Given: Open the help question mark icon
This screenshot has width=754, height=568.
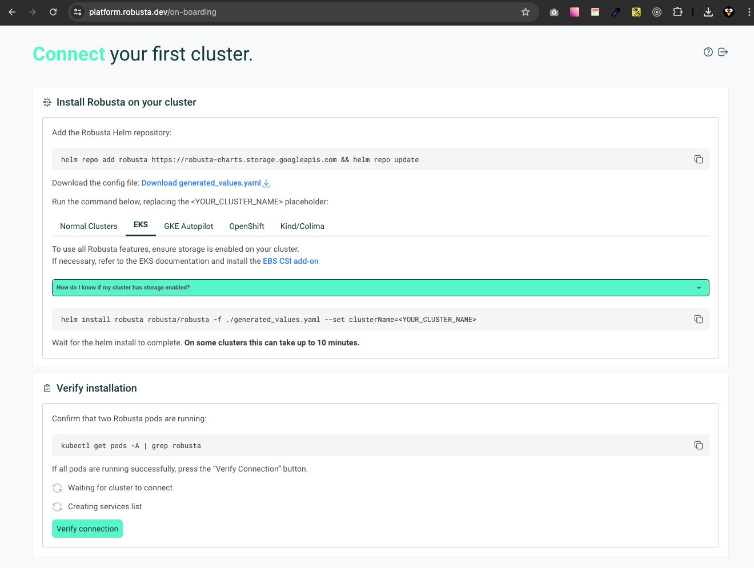Looking at the screenshot, I should 708,52.
